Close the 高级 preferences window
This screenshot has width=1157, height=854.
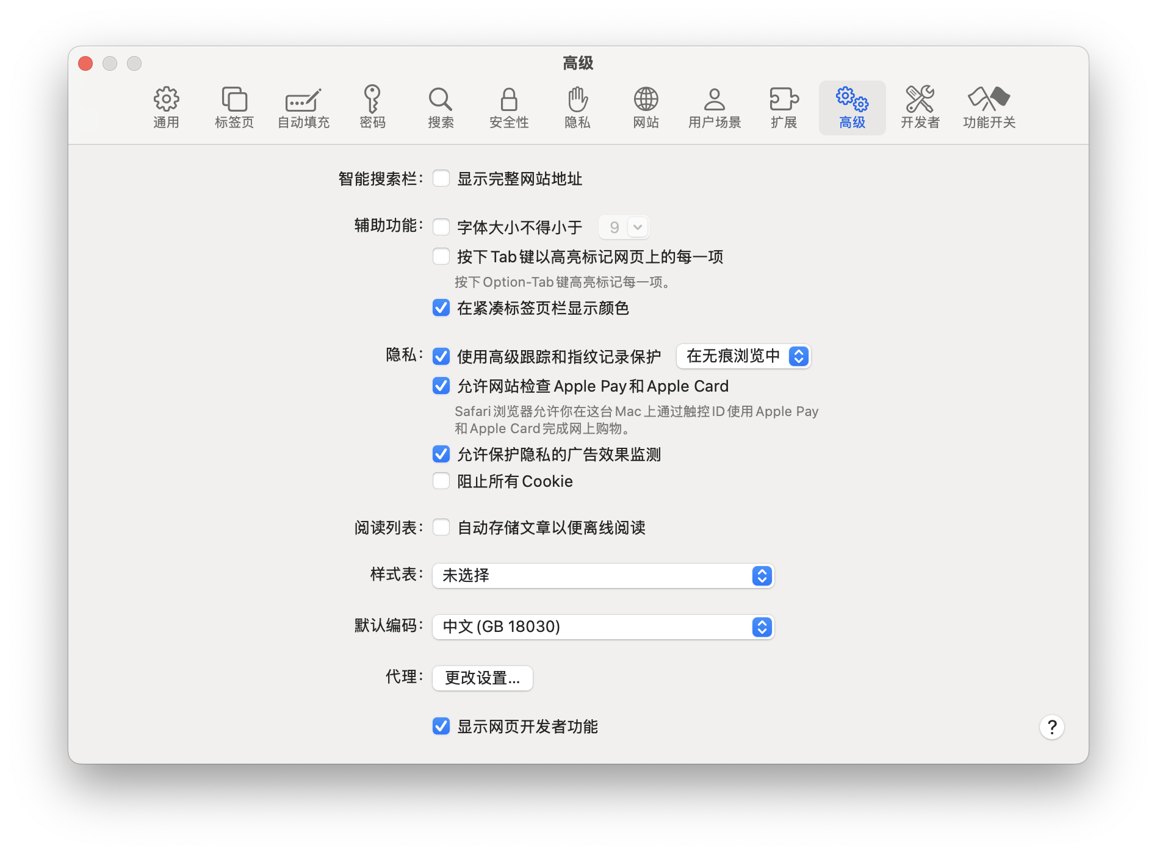[x=86, y=63]
